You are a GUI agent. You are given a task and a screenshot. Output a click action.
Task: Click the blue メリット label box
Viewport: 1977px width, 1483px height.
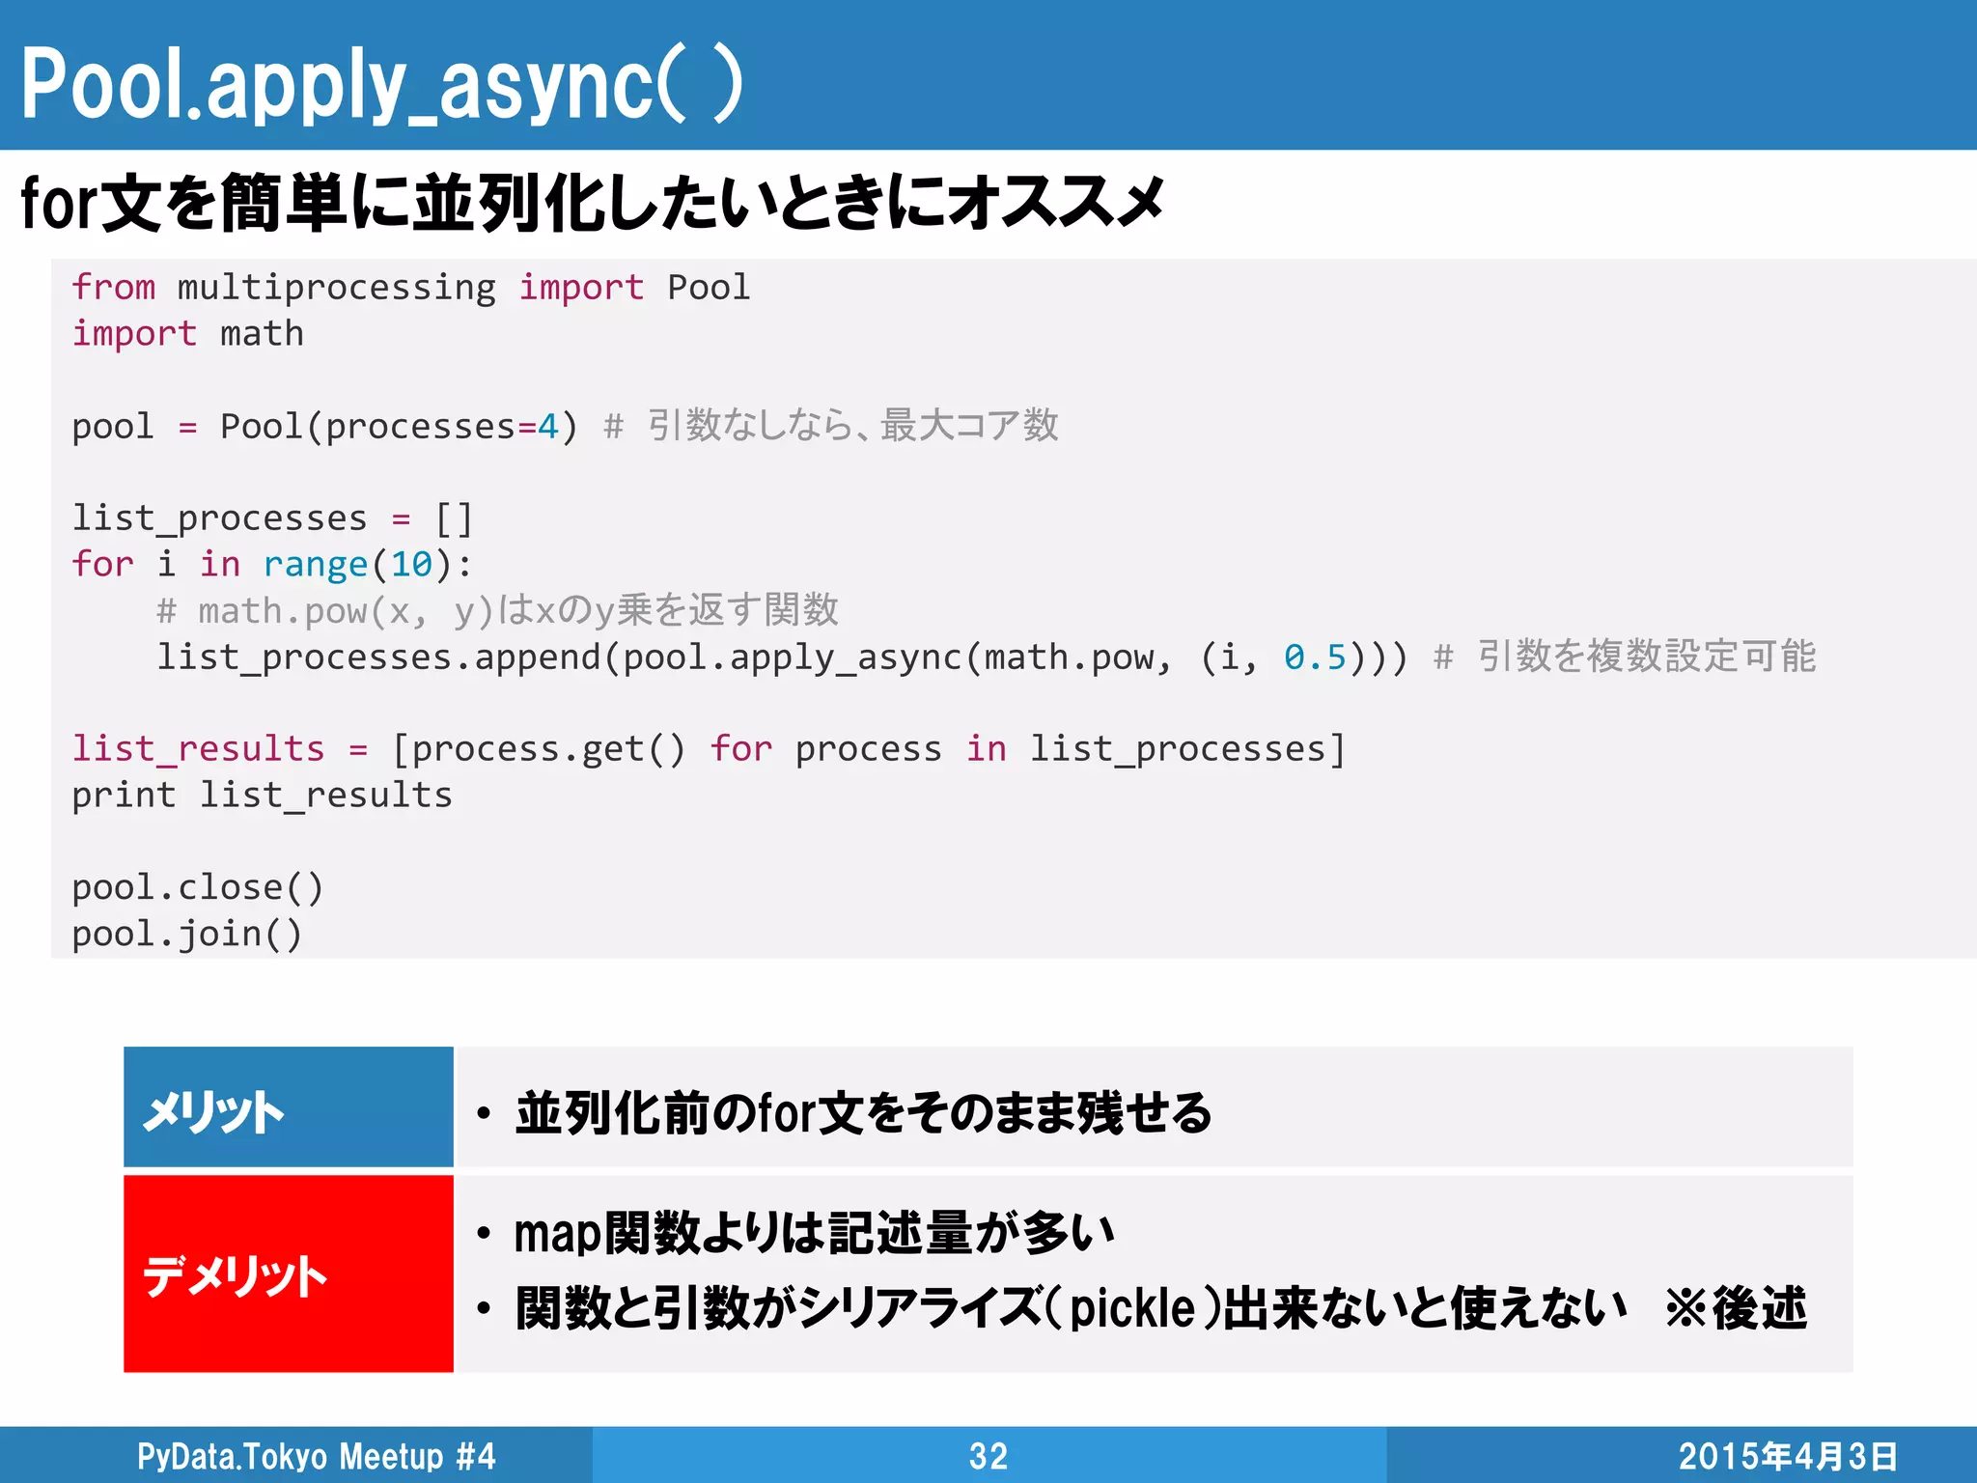(288, 1107)
